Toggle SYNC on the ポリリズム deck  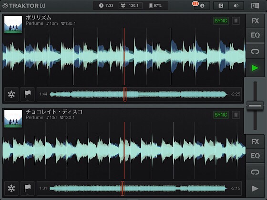click(x=221, y=21)
